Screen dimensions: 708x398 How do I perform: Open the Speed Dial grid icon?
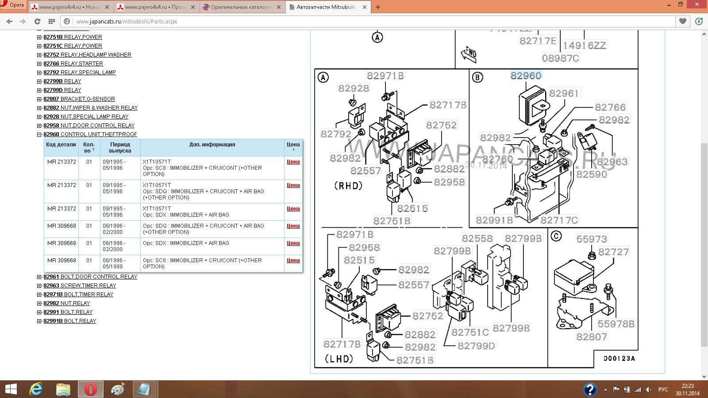coord(51,21)
